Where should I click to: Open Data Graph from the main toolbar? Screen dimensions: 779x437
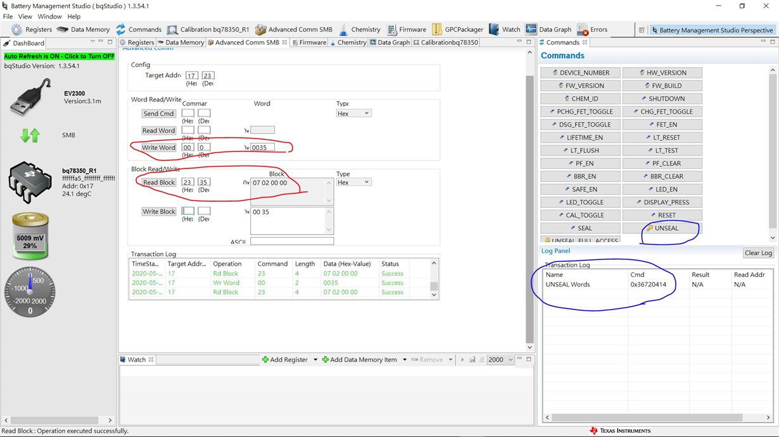click(x=548, y=29)
